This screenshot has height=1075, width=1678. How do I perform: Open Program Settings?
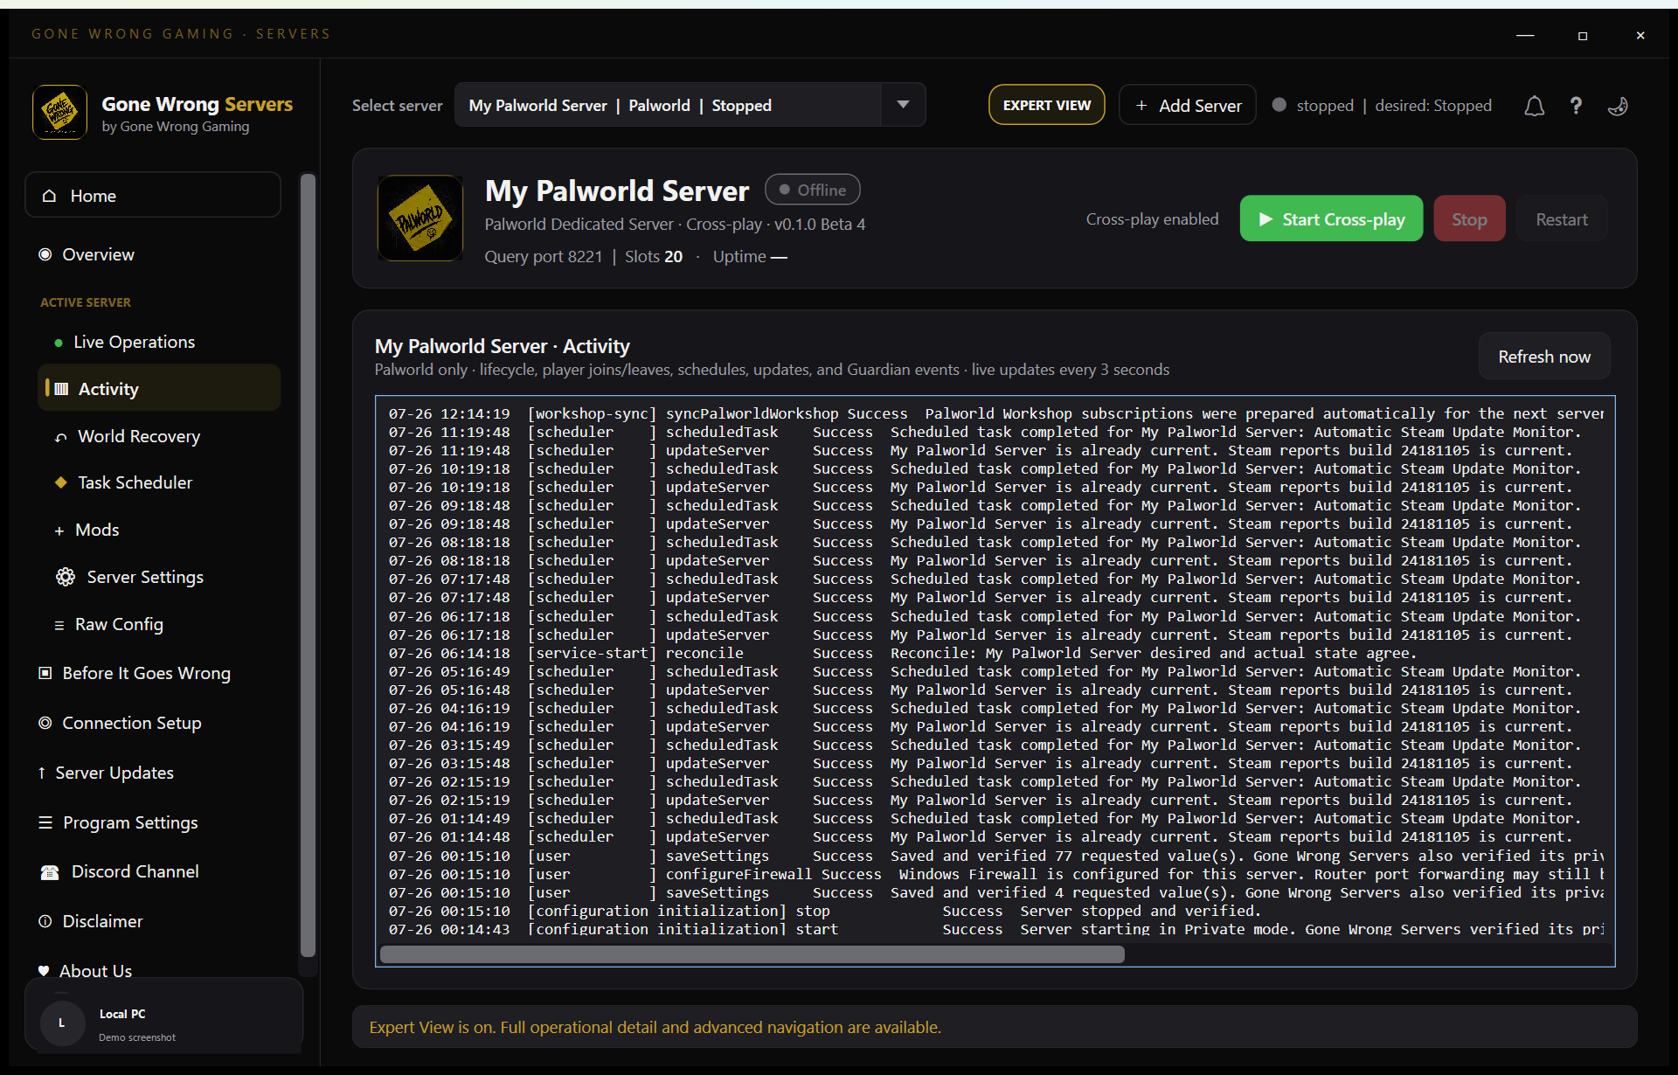(x=129, y=822)
